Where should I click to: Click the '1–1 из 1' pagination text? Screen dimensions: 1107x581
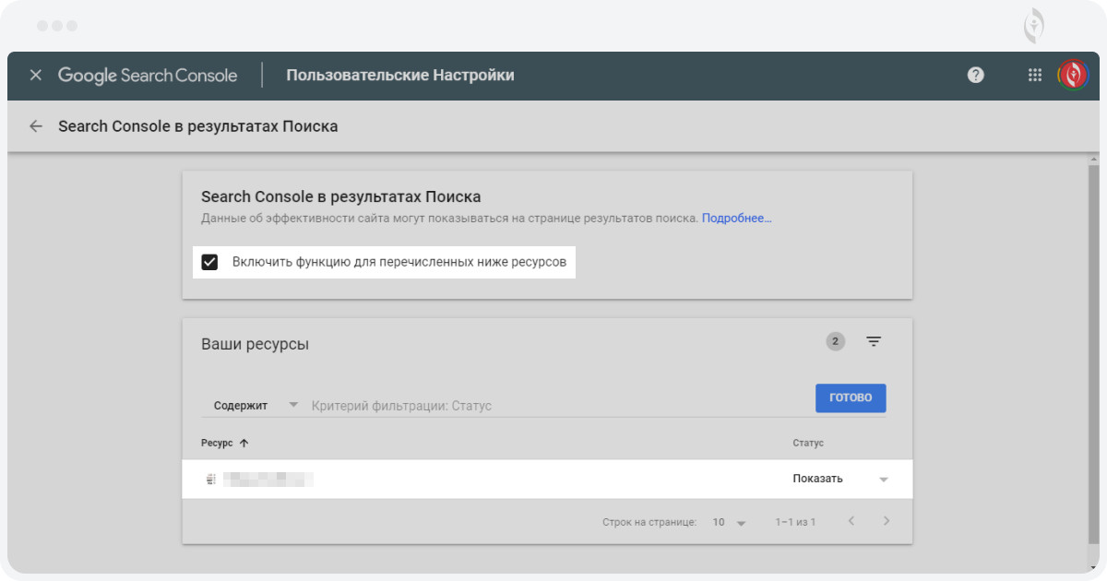795,523
